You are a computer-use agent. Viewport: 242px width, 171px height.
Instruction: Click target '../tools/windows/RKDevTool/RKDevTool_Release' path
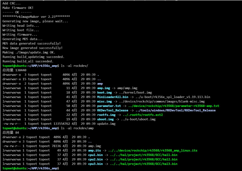(176, 110)
